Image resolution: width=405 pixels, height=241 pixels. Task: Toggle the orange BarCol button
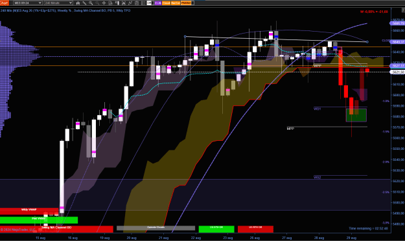pyautogui.click(x=176, y=3)
